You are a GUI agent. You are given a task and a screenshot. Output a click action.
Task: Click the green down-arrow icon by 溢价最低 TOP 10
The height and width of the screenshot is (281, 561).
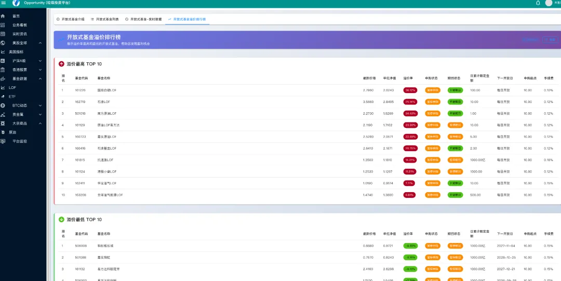pyautogui.click(x=61, y=219)
